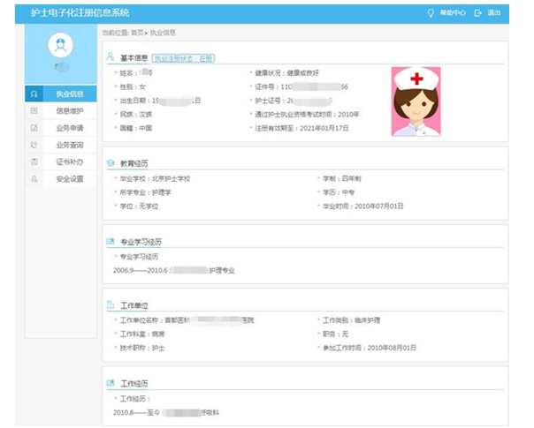This screenshot has height=428, width=534.
Task: Click the 工作单位 building icon
Action: coord(111,304)
